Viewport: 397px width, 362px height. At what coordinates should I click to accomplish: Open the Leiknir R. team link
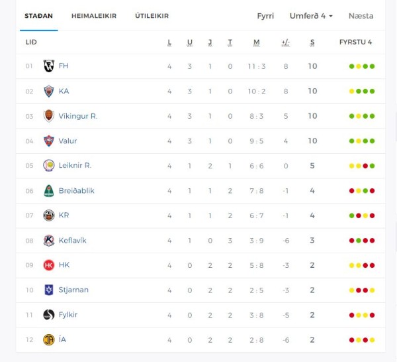point(75,165)
